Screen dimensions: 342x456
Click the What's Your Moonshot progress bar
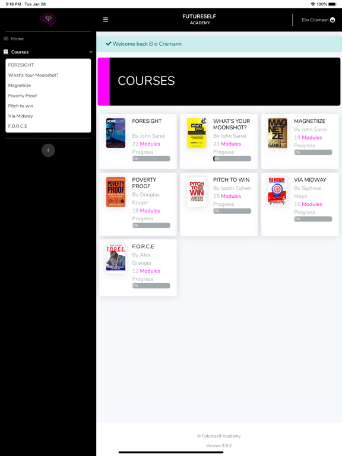pyautogui.click(x=232, y=159)
